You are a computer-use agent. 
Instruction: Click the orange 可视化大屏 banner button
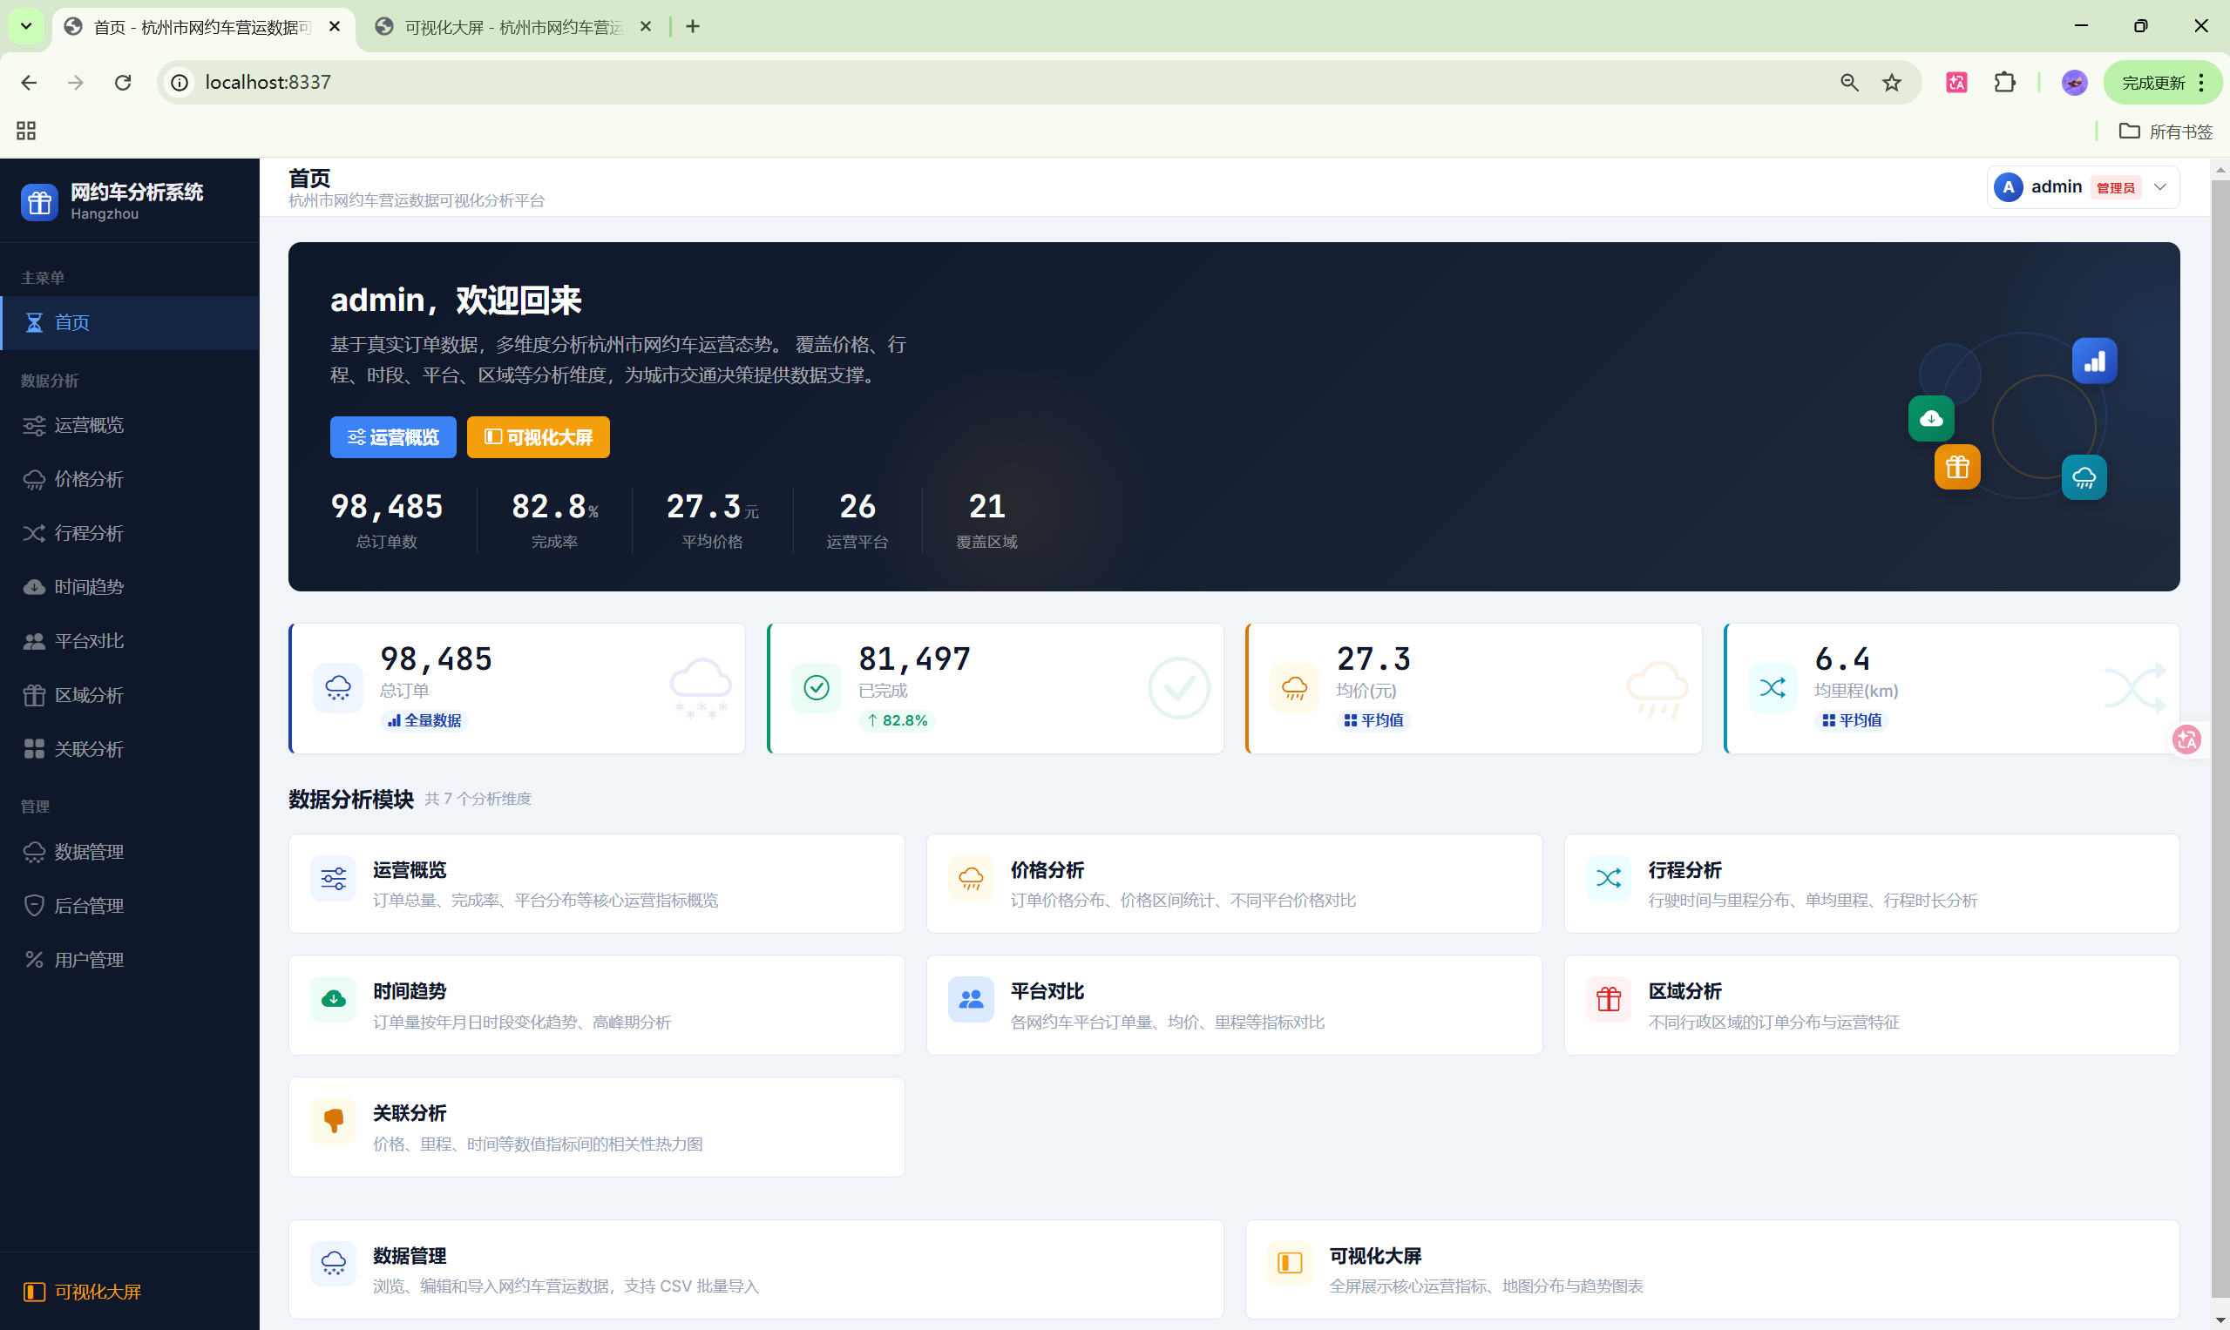pyautogui.click(x=538, y=437)
